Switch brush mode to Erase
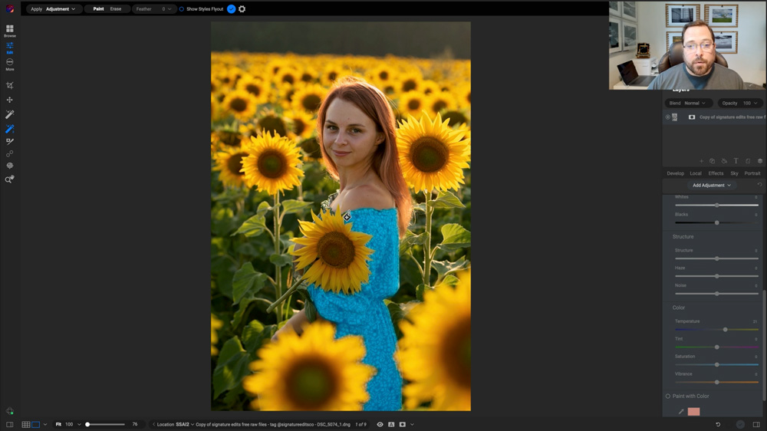 click(x=116, y=9)
